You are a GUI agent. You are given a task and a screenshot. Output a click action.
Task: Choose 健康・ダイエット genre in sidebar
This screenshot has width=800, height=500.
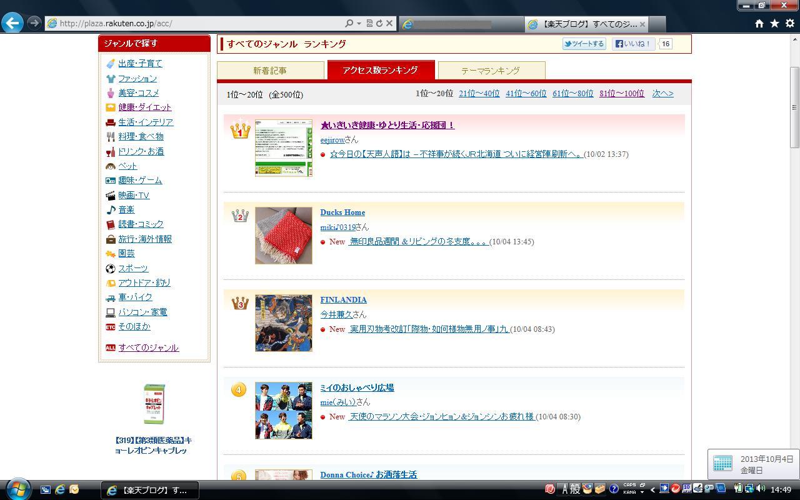(x=144, y=107)
